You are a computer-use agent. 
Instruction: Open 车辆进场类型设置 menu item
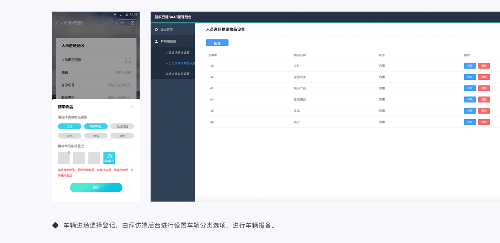[177, 74]
